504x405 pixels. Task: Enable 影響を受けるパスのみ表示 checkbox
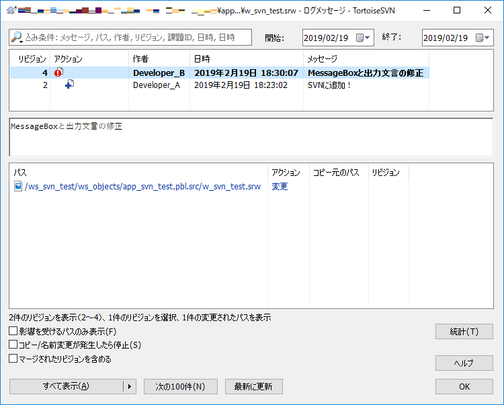click(13, 331)
